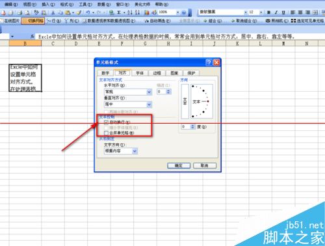Open the font name dropdown arrow
The width and height of the screenshot is (325, 246).
(x=246, y=12)
